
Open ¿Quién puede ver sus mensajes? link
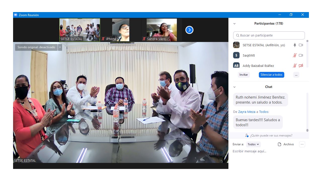271,135
